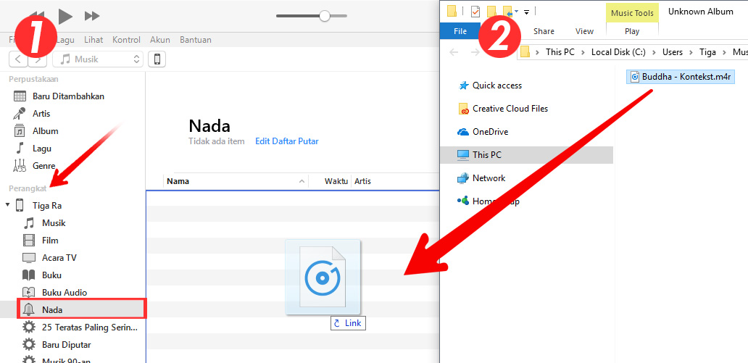Expand chevron after Users in address path
The height and width of the screenshot is (363, 748).
(x=691, y=52)
